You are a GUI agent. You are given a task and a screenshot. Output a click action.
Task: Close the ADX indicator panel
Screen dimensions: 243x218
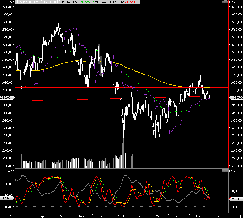[x=226, y=171]
